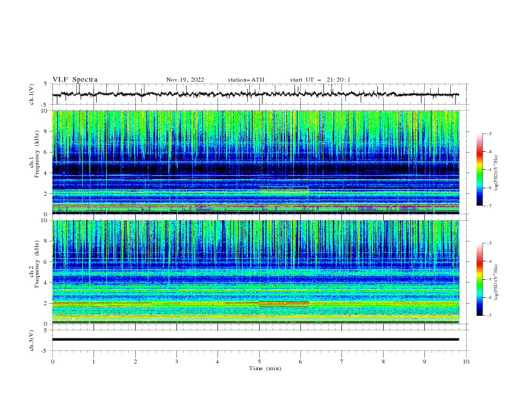
Task: Click time axis tick label "9"
Action: tap(424, 362)
